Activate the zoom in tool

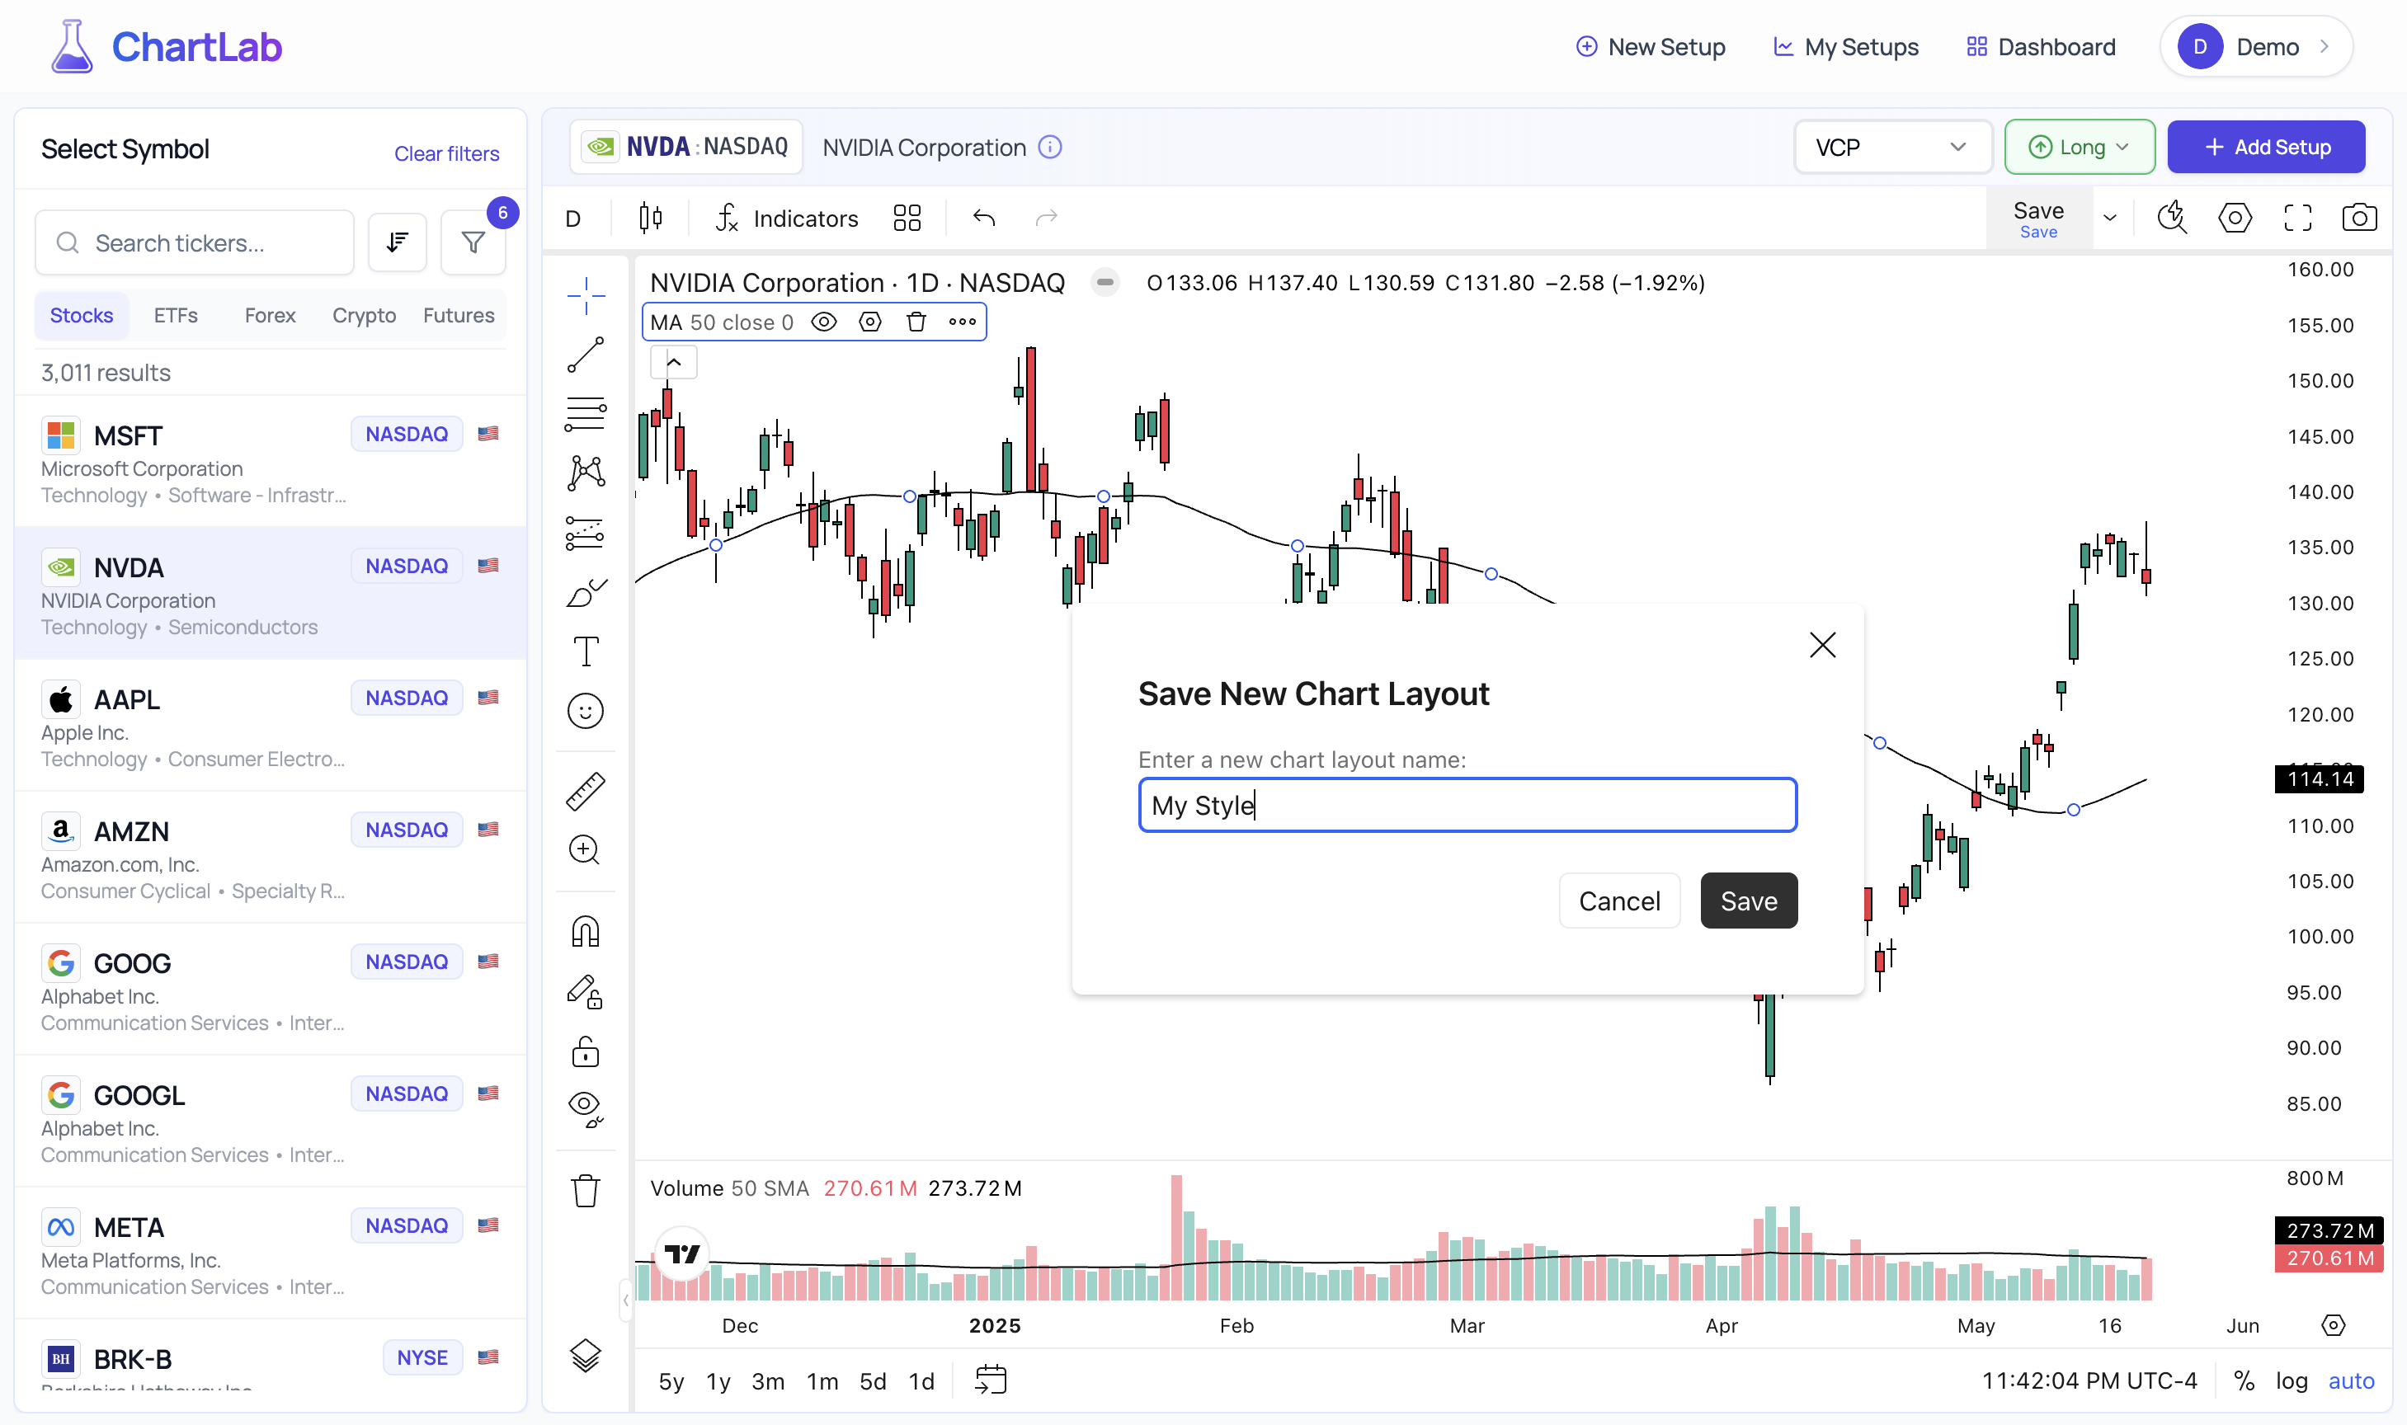tap(585, 850)
